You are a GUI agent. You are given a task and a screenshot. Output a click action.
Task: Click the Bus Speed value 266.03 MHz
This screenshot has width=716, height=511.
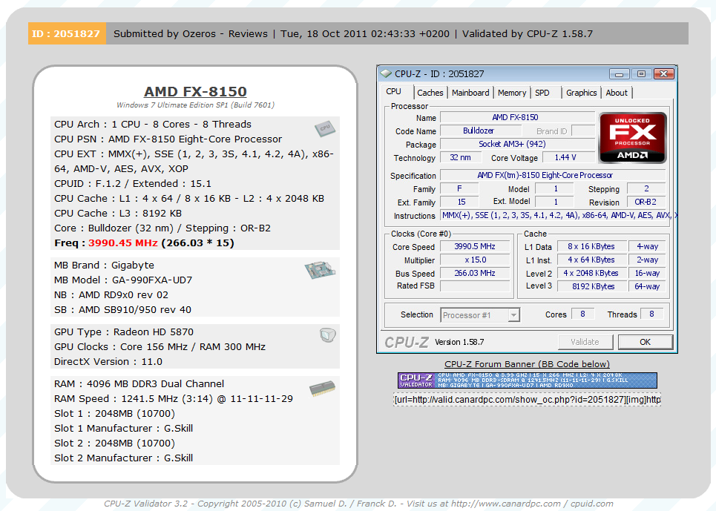coord(475,273)
